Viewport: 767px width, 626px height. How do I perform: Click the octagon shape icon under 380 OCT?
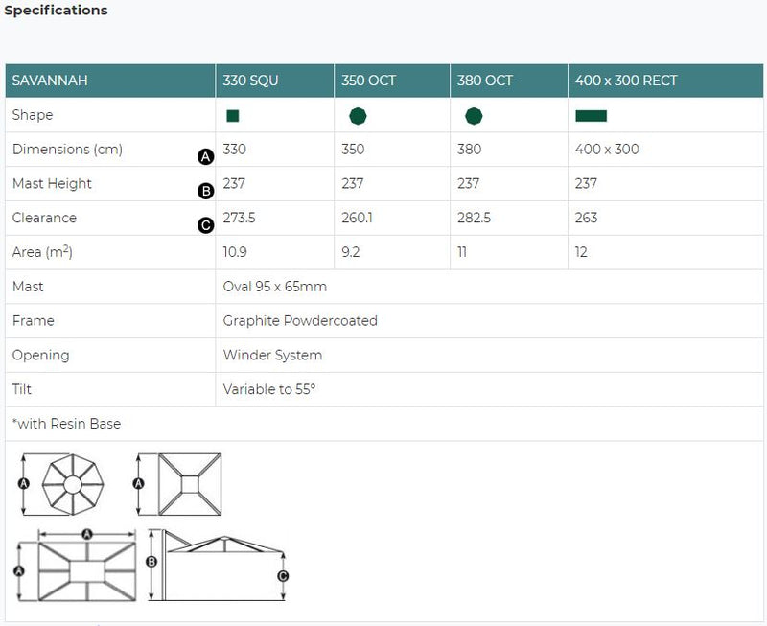(x=474, y=116)
